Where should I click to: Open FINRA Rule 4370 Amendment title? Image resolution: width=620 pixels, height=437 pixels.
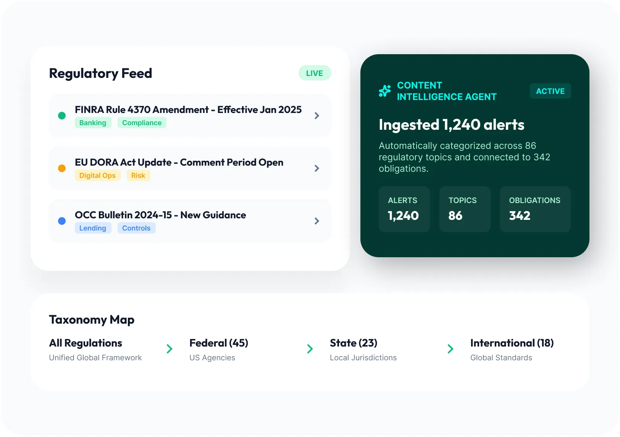tap(188, 110)
